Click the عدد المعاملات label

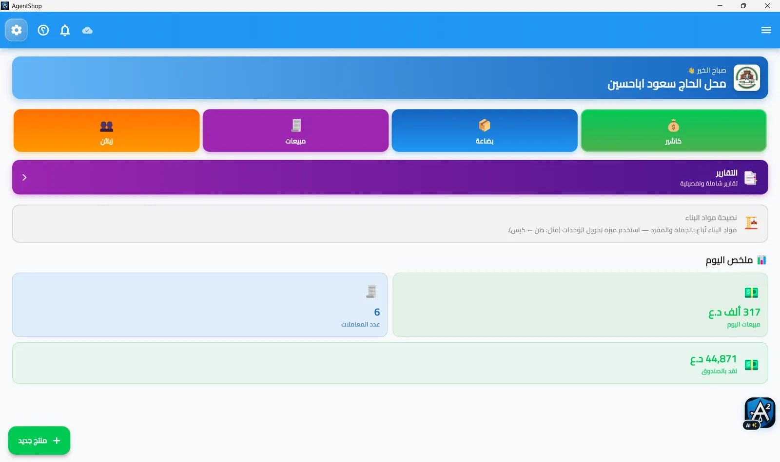click(x=360, y=324)
